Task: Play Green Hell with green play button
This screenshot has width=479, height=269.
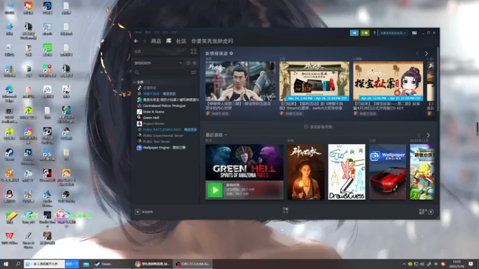Action: coord(215,189)
